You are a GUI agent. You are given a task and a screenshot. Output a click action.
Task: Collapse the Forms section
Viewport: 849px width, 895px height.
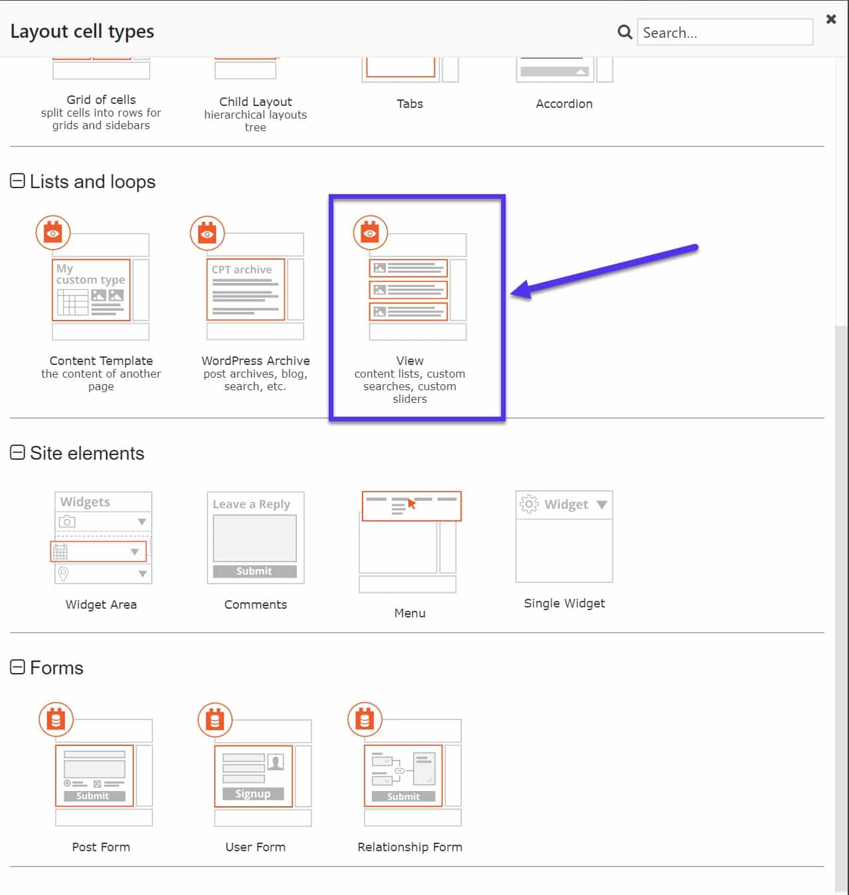17,667
